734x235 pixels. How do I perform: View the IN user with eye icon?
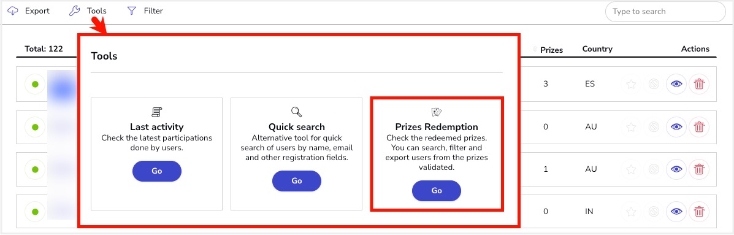click(676, 212)
